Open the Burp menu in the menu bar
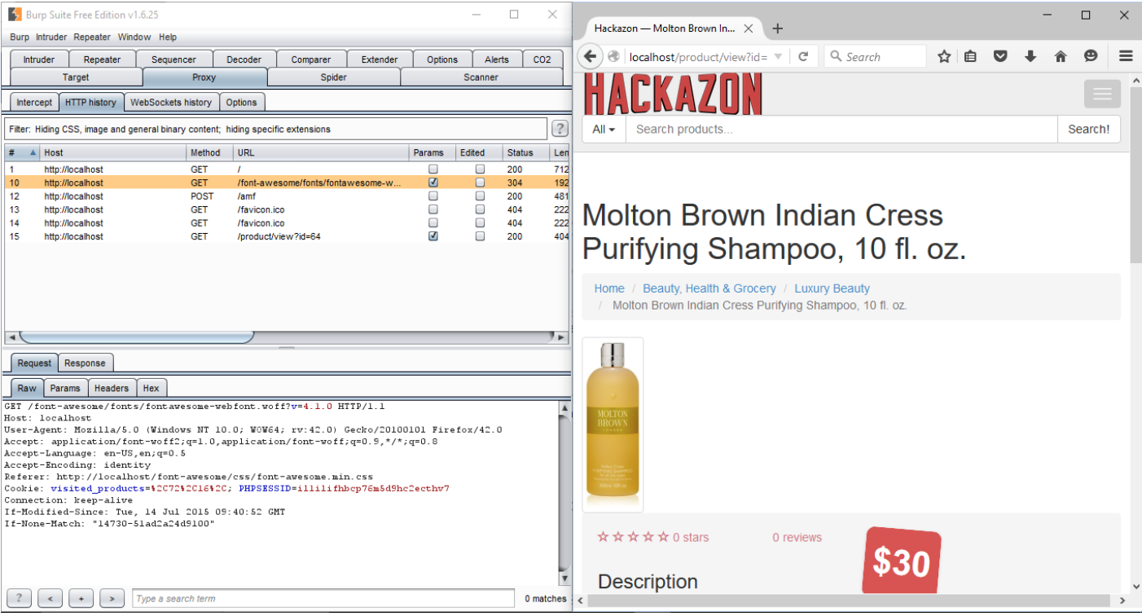The image size is (1142, 616). [x=19, y=37]
